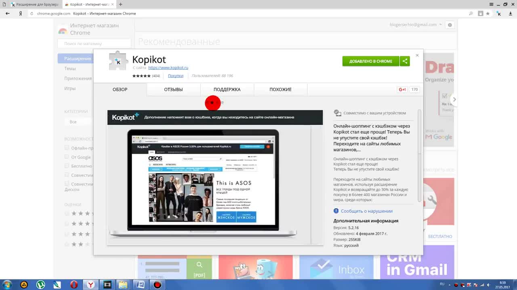Open the new tab with plus icon
This screenshot has width=517, height=290.
[x=120, y=4]
